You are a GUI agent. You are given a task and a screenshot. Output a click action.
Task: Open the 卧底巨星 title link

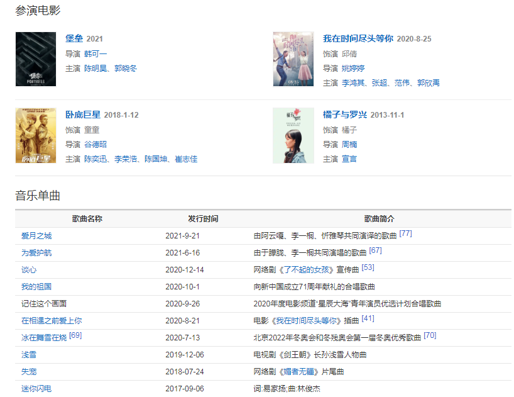pos(83,115)
